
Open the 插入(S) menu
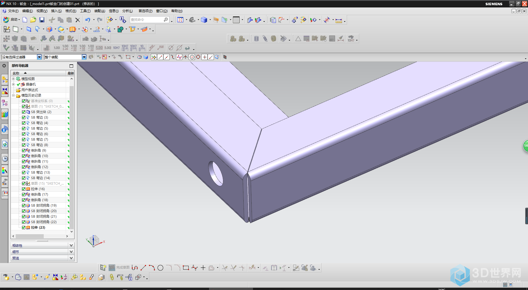coord(56,11)
